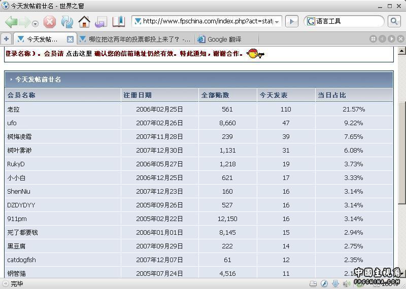Click the fpschina.com URL address field
Image resolution: width=406 pixels, height=289 pixels.
pos(208,21)
